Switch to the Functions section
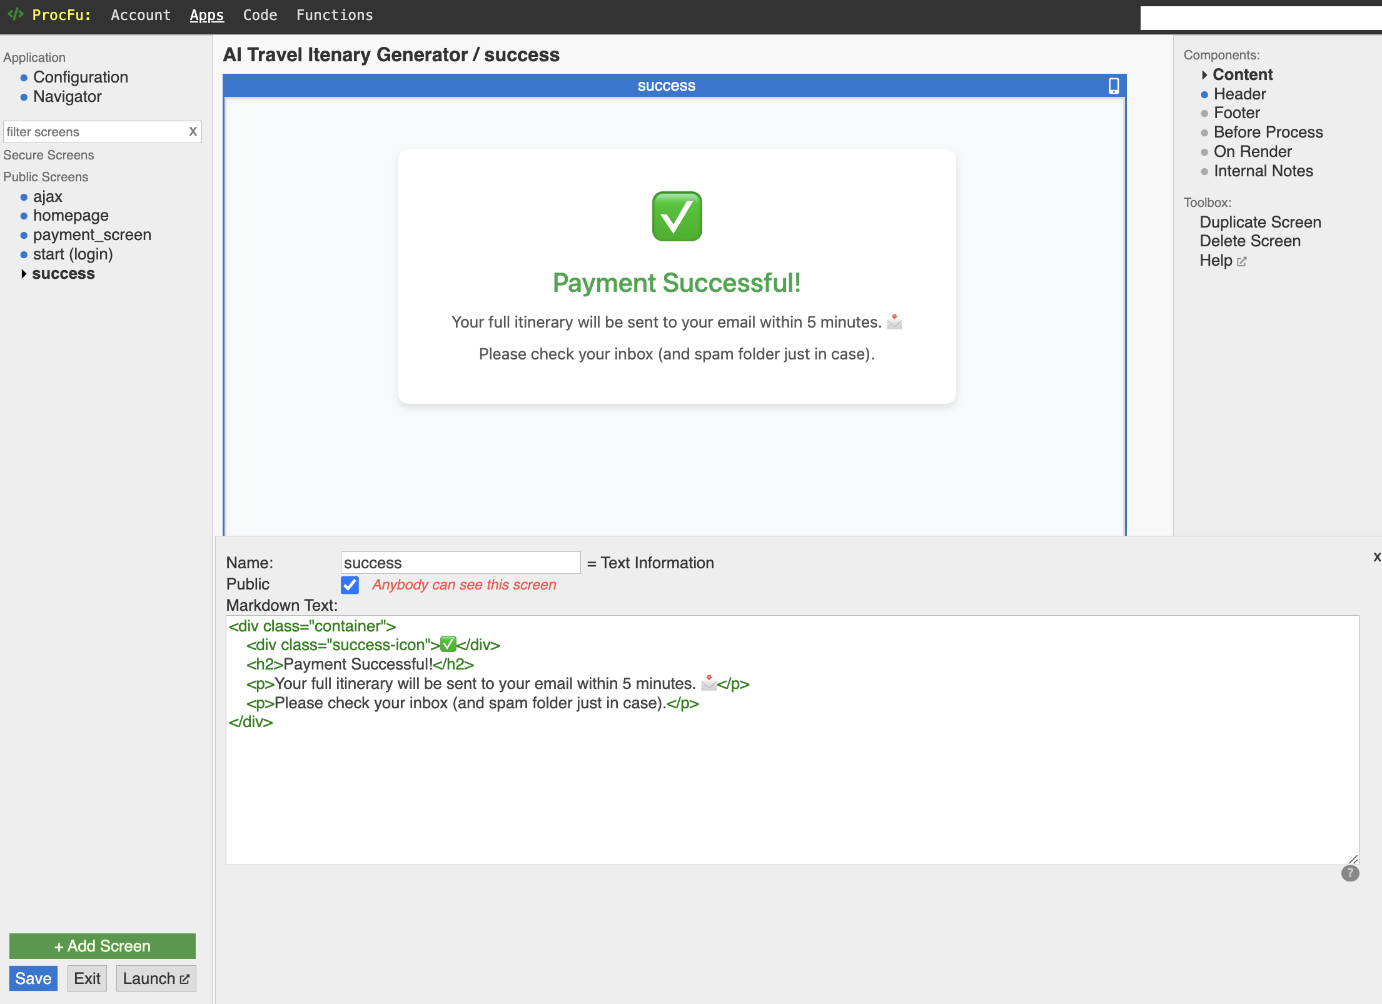This screenshot has width=1382, height=1004. pos(334,15)
